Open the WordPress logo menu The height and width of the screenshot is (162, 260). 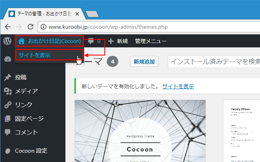tap(7, 41)
